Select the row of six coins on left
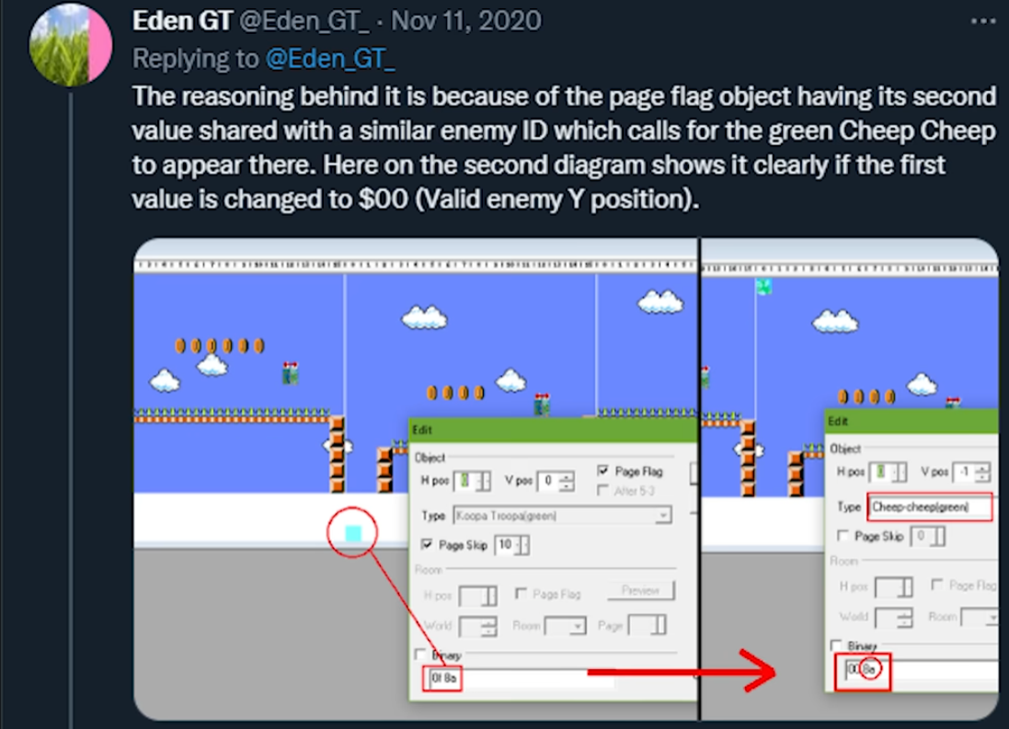This screenshot has height=729, width=1009. (x=220, y=347)
